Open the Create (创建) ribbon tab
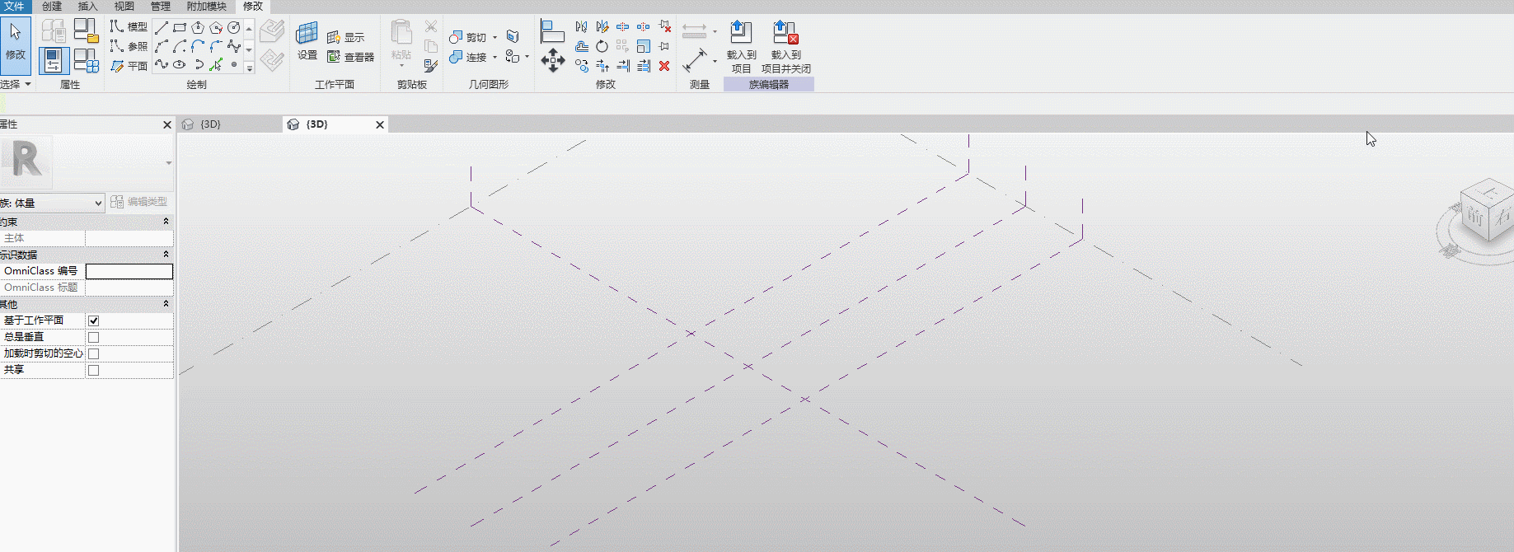 tap(52, 7)
